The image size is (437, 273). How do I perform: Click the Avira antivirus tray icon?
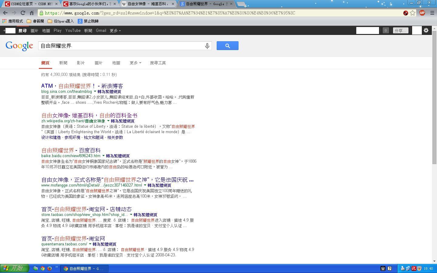tap(414, 268)
